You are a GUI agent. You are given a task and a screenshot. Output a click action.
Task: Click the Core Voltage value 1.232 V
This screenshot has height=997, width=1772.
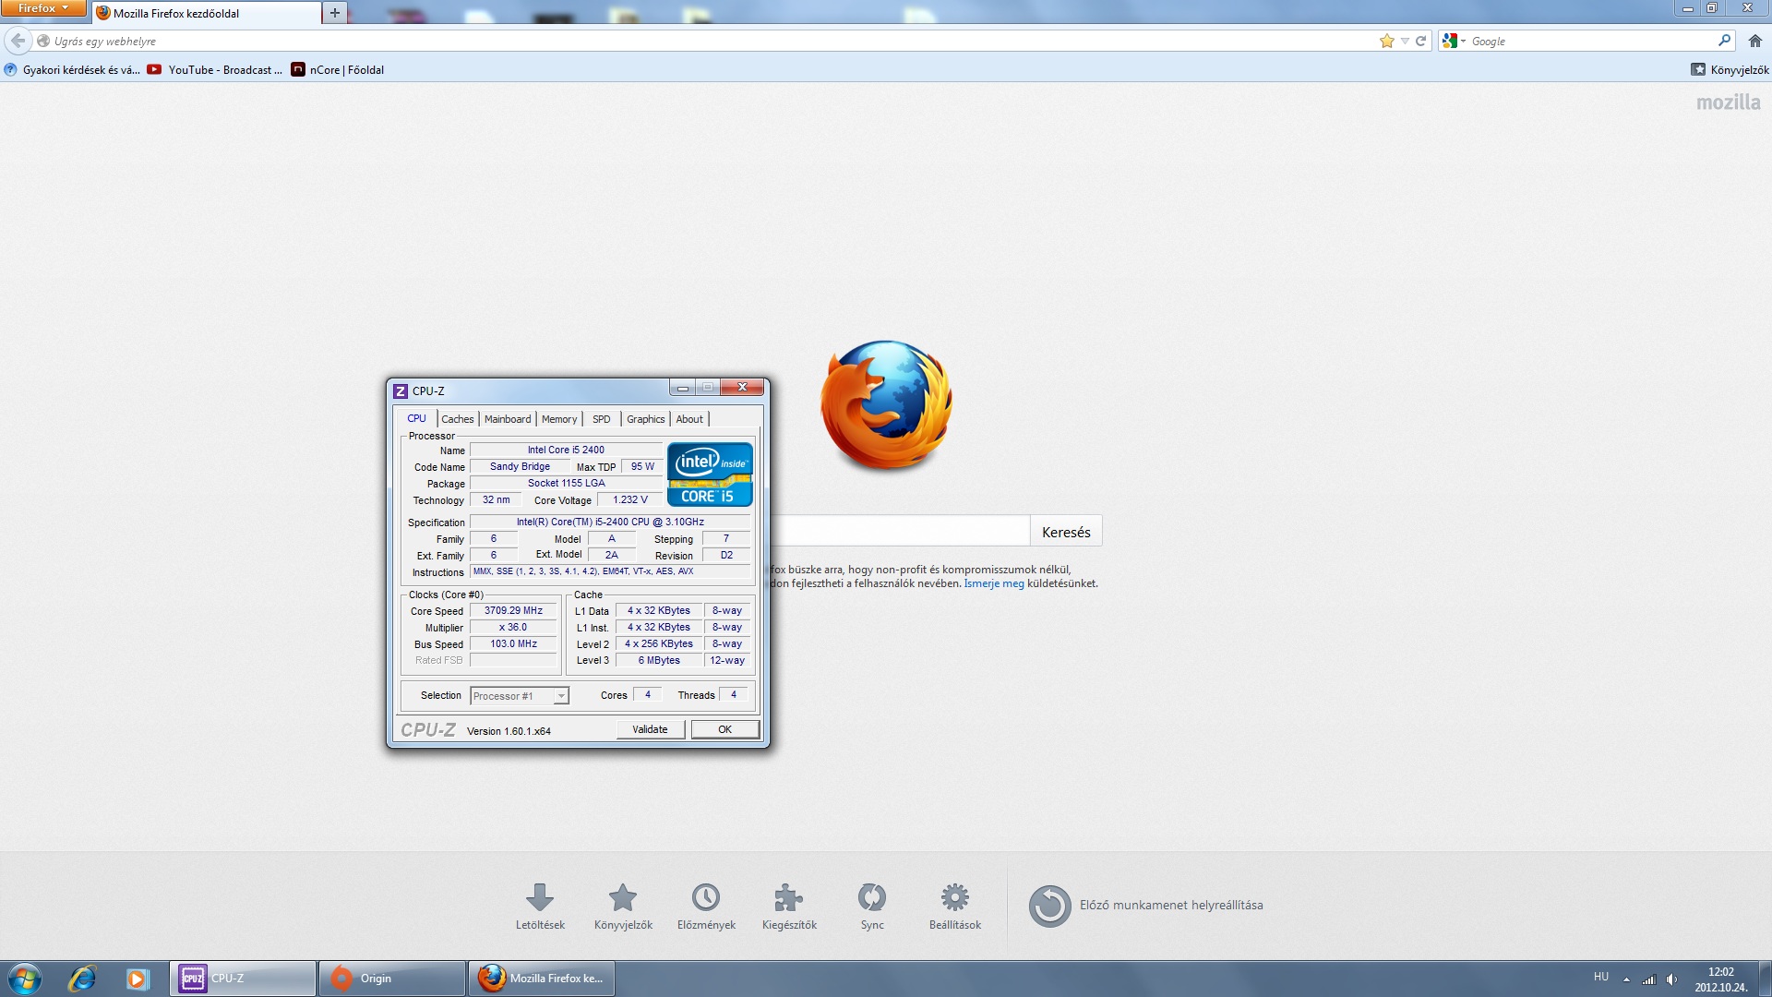[x=630, y=500]
